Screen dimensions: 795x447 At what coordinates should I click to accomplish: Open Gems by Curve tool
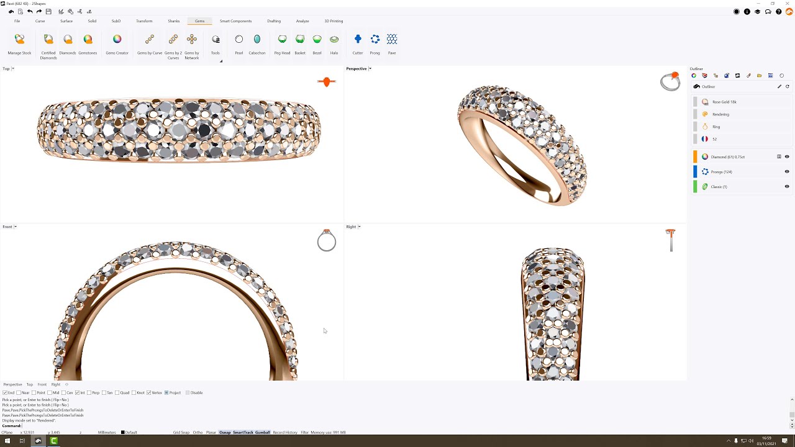pos(149,40)
